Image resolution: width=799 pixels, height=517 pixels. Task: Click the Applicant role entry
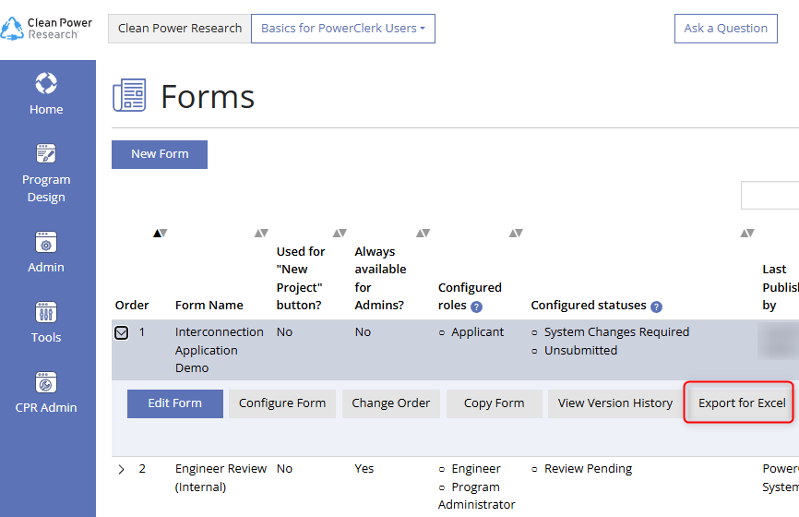[x=478, y=332]
